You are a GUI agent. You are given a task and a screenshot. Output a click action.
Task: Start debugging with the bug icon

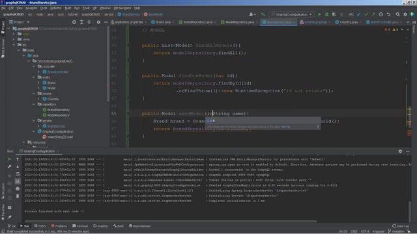point(327,14)
